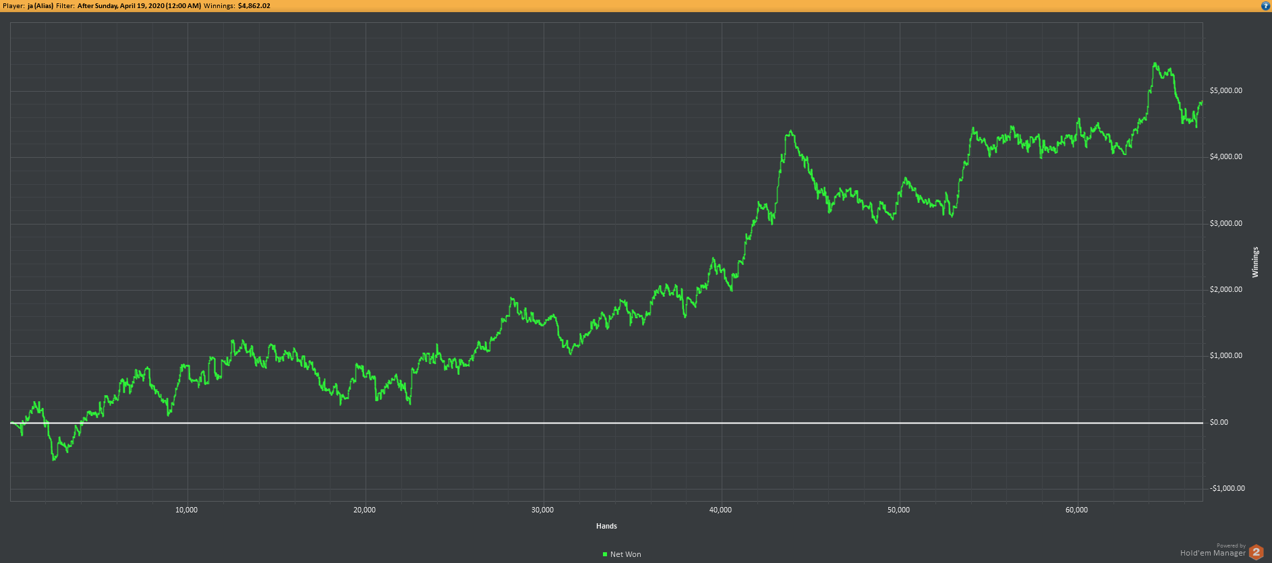This screenshot has width=1272, height=563.
Task: Click the "$5,000.00" winnings axis label
Action: [1226, 90]
